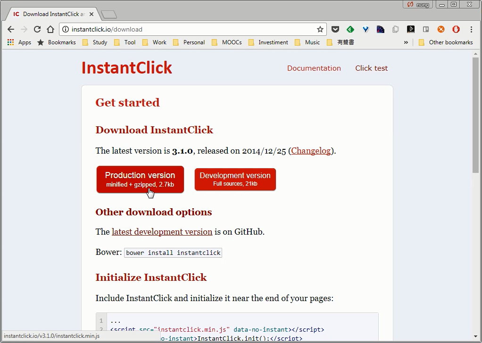The width and height of the screenshot is (482, 343).
Task: Click the 'Other download options' heading
Action: pos(154,212)
